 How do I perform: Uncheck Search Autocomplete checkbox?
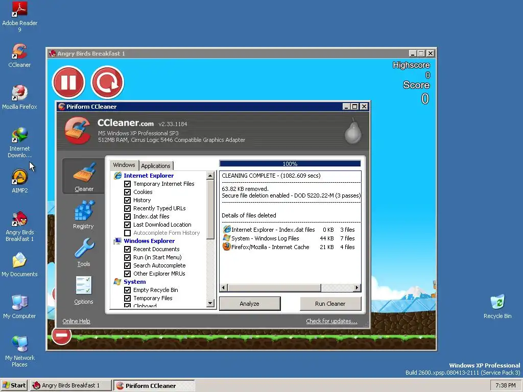click(x=127, y=265)
